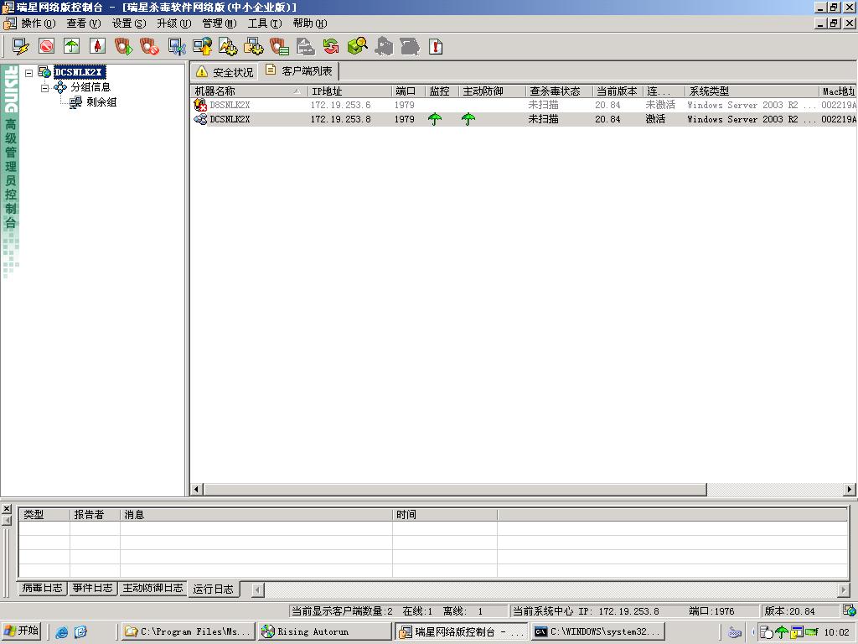
Task: Click the glove with green play arrow icon
Action: click(123, 47)
